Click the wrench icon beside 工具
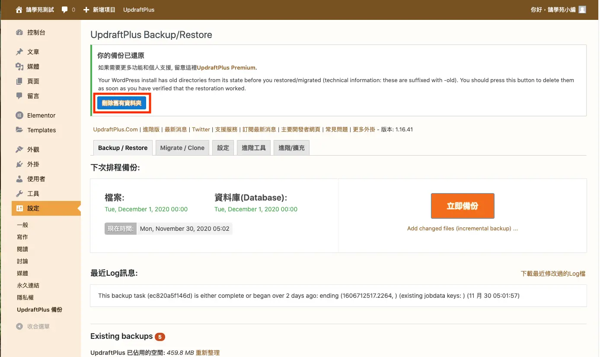This screenshot has height=357, width=600. [x=19, y=194]
